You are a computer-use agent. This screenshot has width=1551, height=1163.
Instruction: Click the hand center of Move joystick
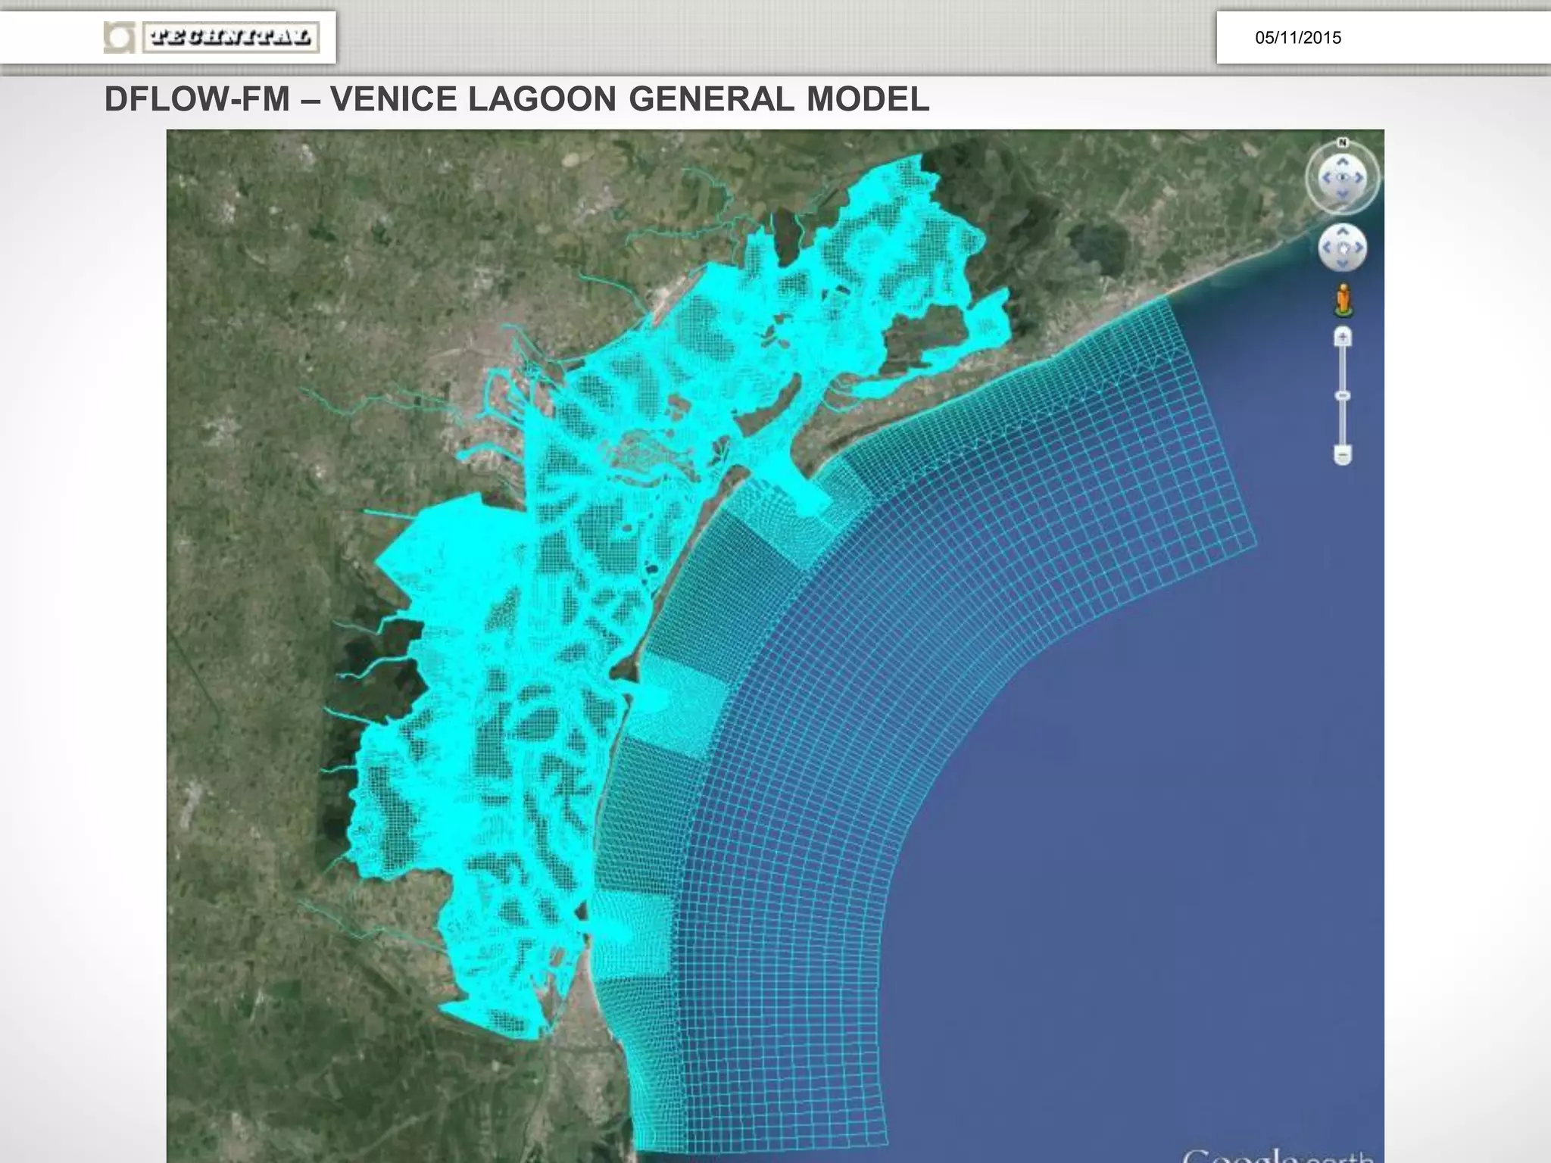pyautogui.click(x=1343, y=248)
